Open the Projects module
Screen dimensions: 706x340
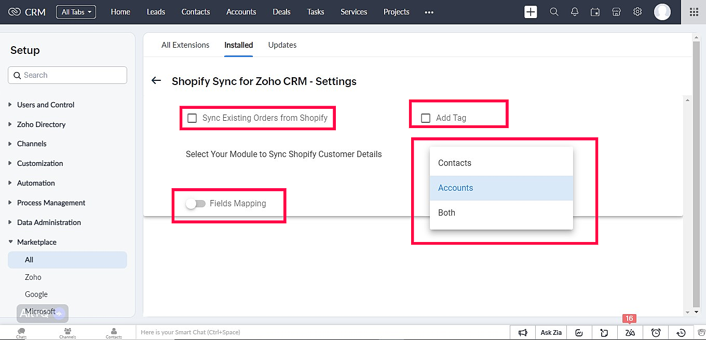pyautogui.click(x=397, y=12)
